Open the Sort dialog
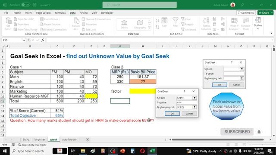This screenshot has height=155, width=276. click(x=164, y=22)
